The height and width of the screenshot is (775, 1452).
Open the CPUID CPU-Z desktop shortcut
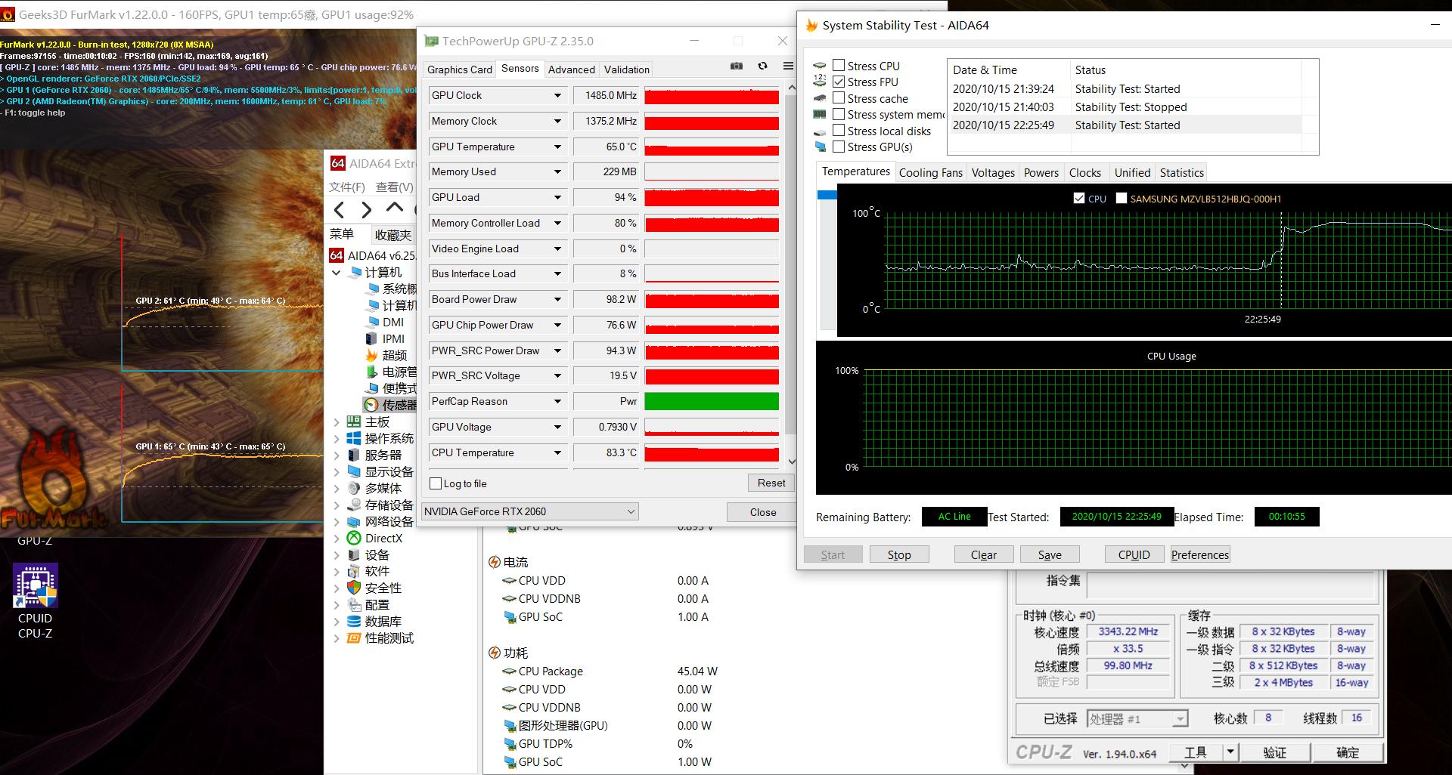pyautogui.click(x=35, y=588)
